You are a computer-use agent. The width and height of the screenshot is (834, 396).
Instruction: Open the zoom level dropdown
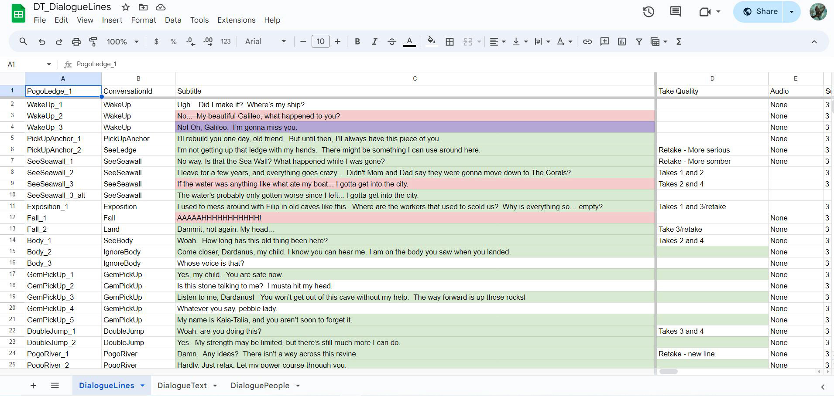[121, 41]
